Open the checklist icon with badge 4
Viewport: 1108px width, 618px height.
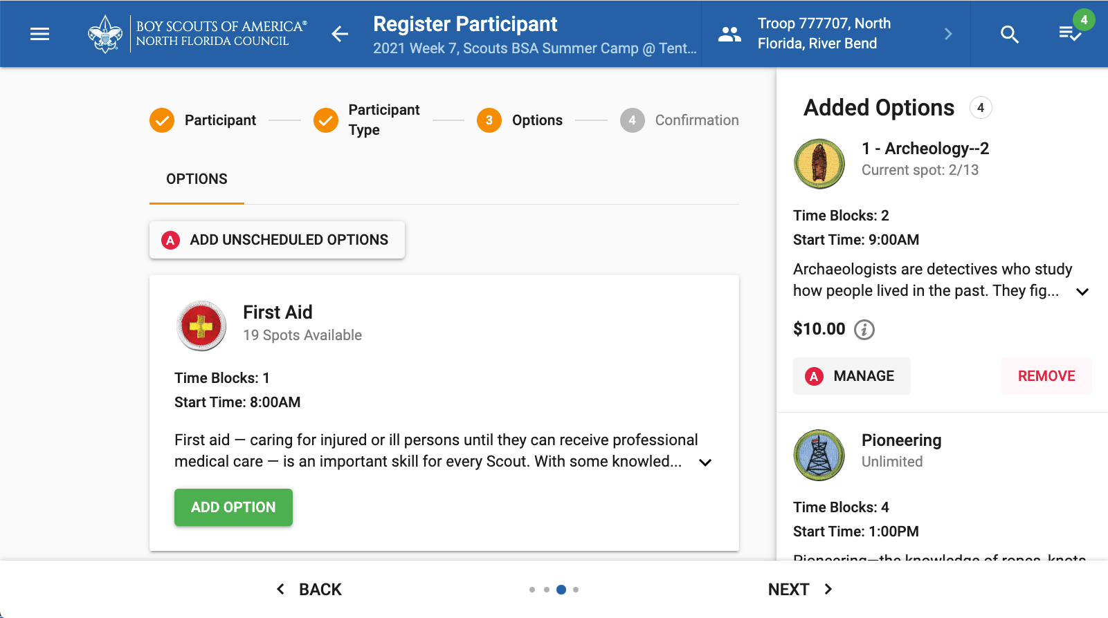tap(1070, 32)
